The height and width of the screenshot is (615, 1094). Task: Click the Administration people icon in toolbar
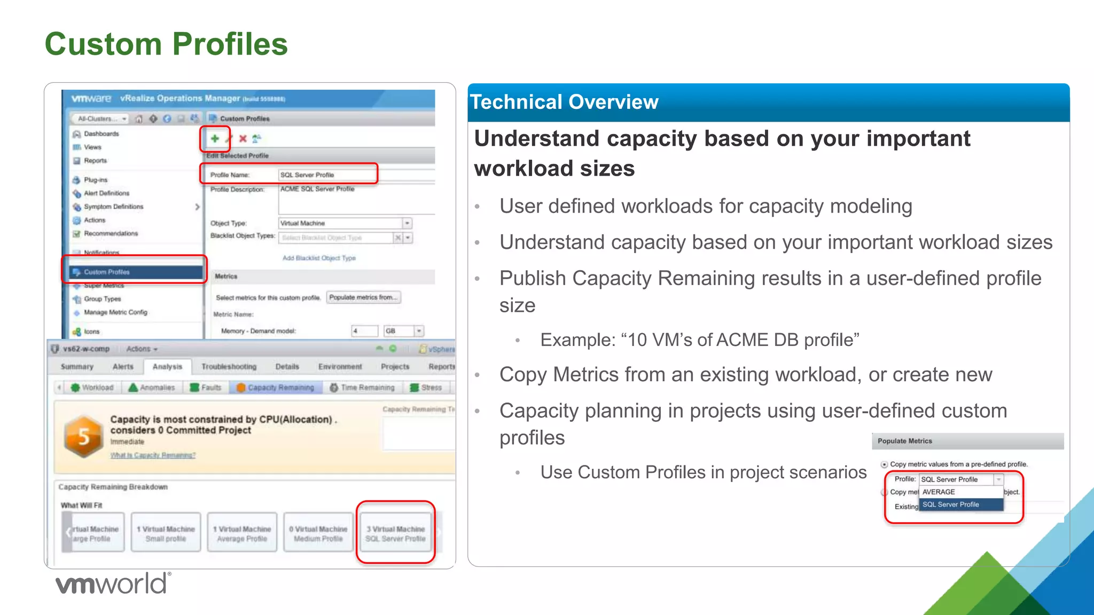[194, 119]
